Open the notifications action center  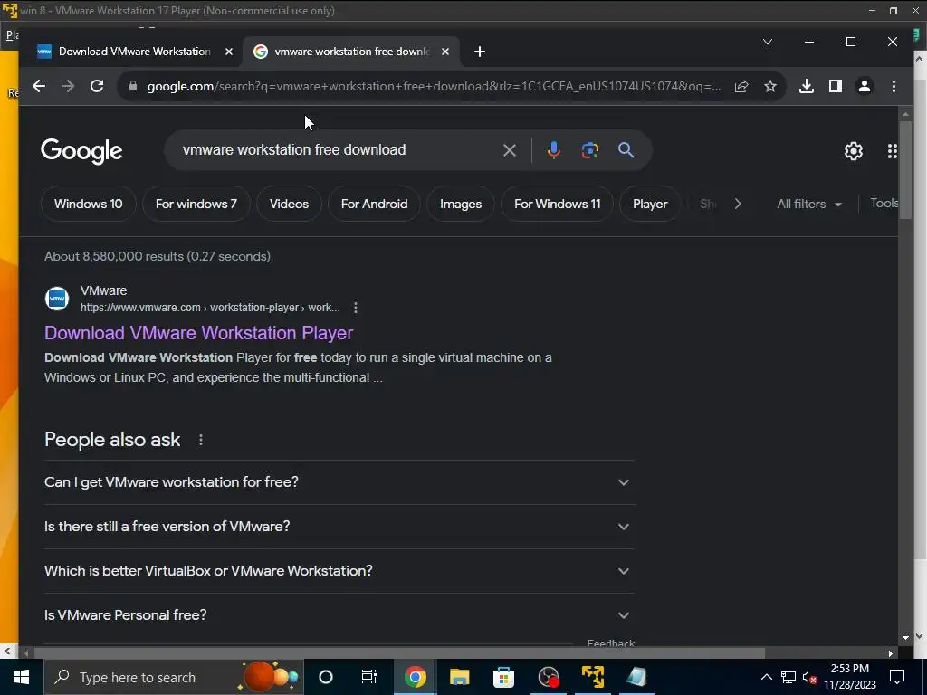tap(897, 677)
